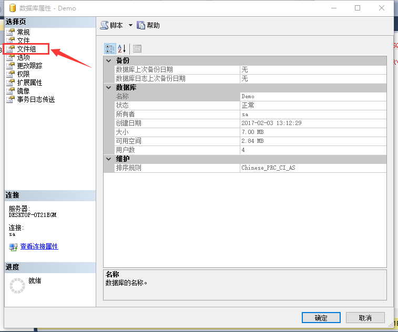Click the 确定 button
Viewport: 398px width, 332px height.
tap(321, 318)
